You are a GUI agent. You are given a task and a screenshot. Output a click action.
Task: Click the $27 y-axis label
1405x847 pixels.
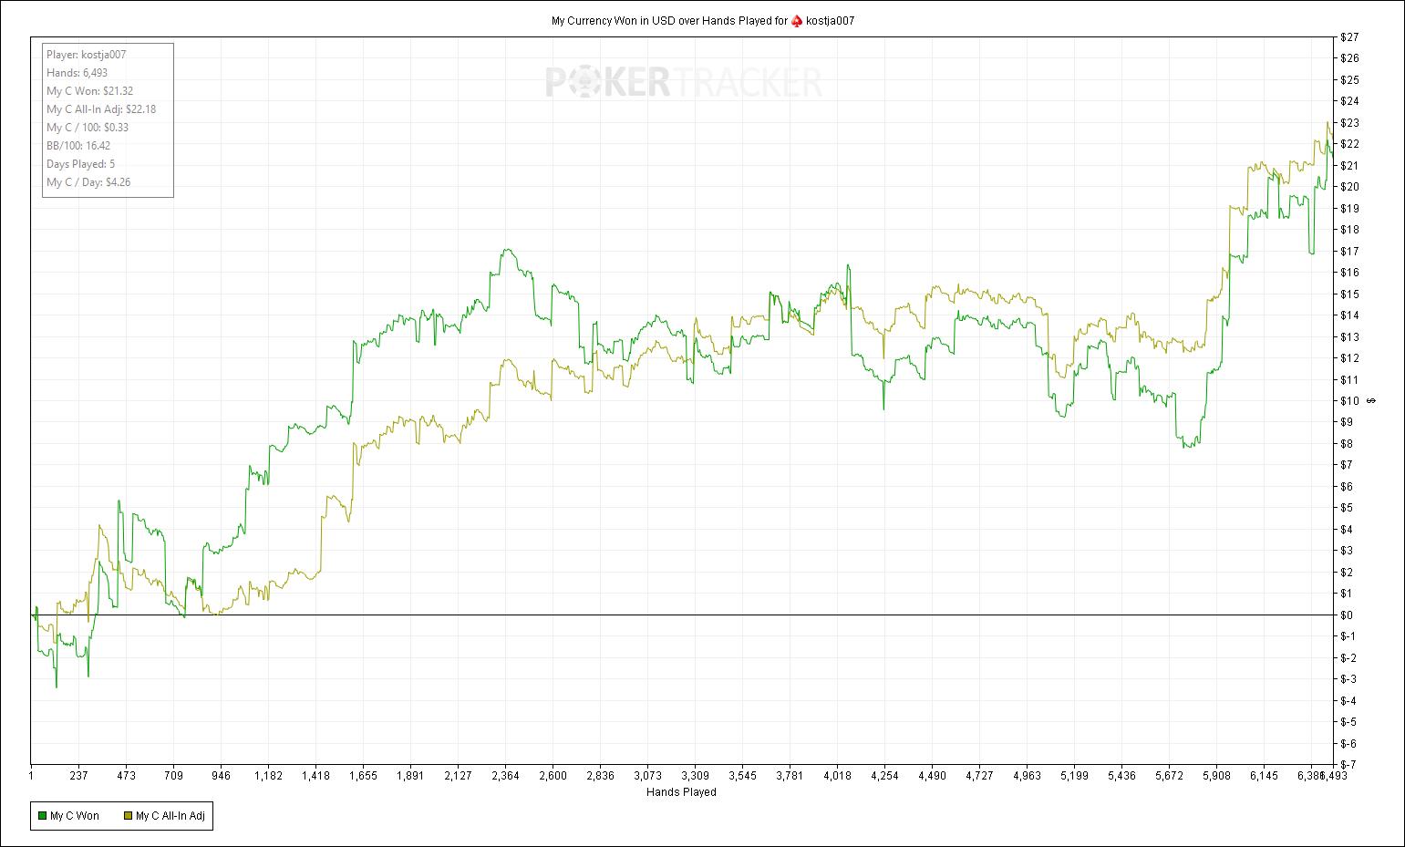point(1349,37)
